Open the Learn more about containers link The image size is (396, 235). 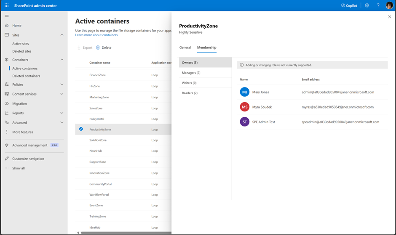click(x=96, y=35)
